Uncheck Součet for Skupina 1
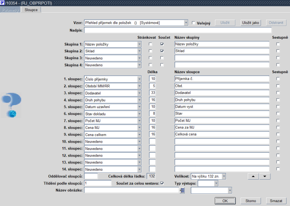Screen dimensions: 290x206 (x=162, y=44)
